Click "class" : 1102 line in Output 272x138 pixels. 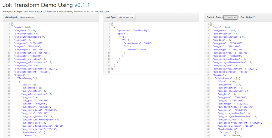pyautogui.click(x=227, y=81)
